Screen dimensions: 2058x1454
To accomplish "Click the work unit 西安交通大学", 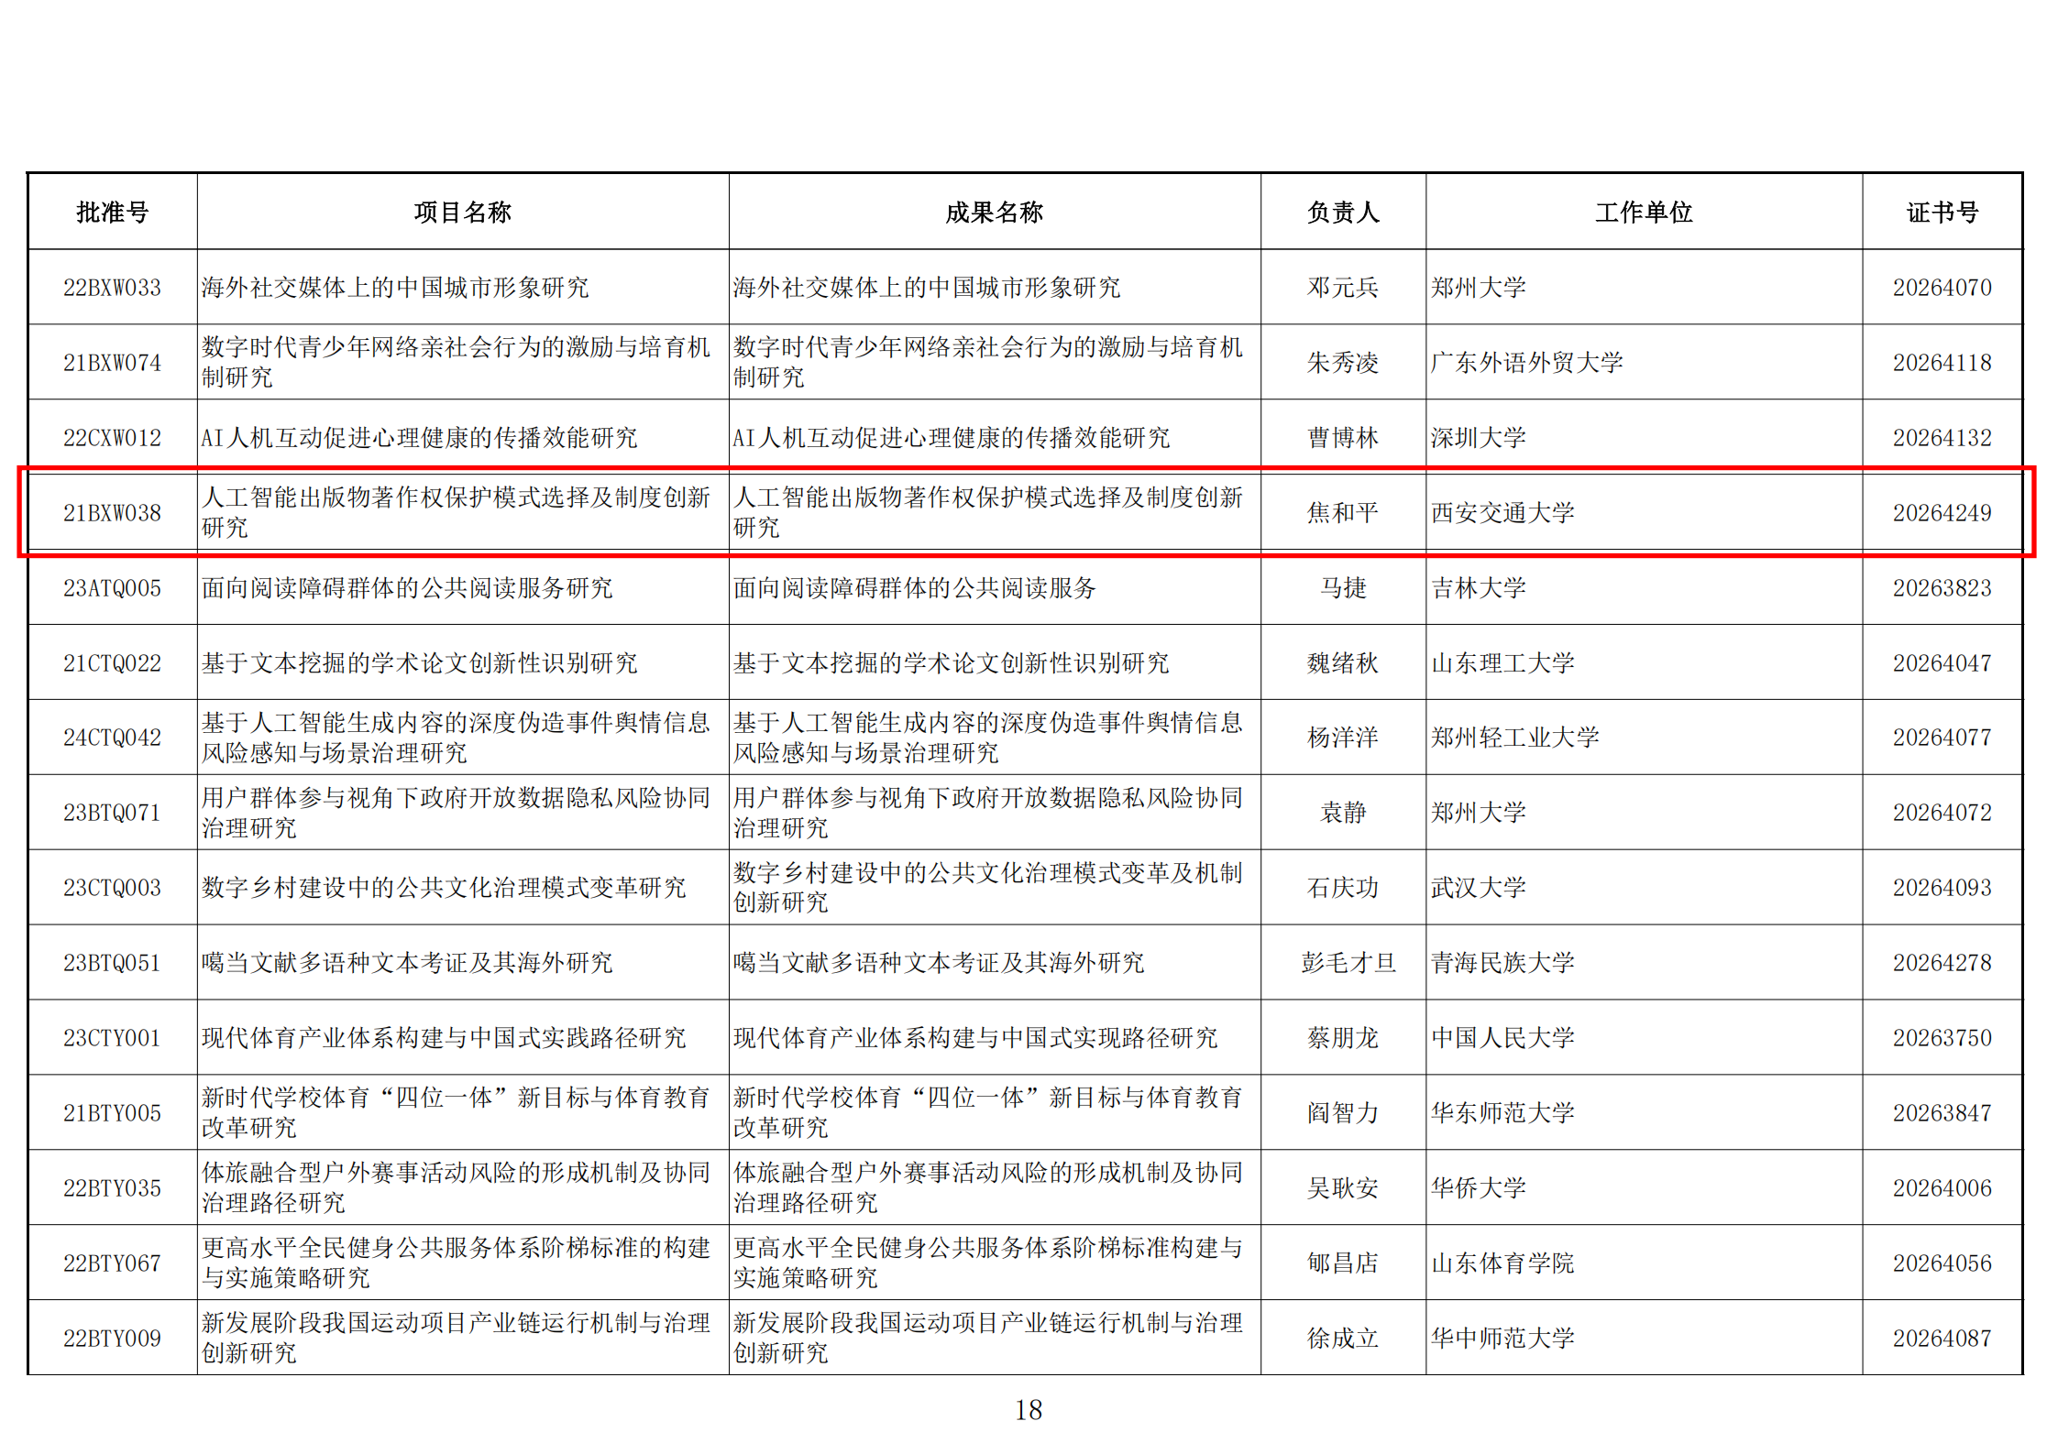I will [x=1502, y=513].
